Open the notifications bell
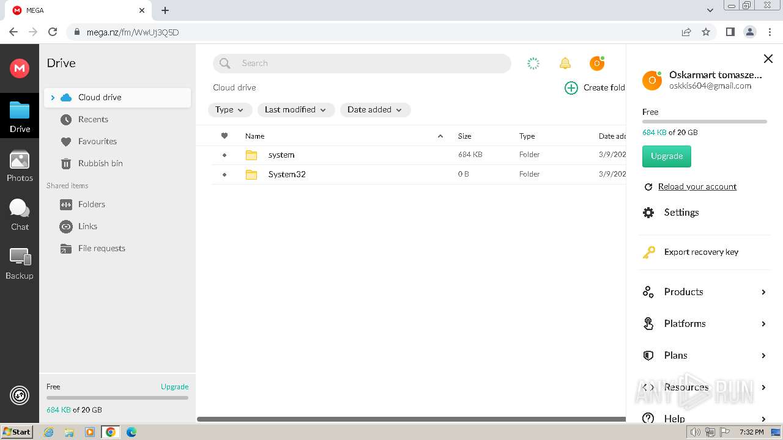Image resolution: width=783 pixels, height=440 pixels. pos(565,63)
